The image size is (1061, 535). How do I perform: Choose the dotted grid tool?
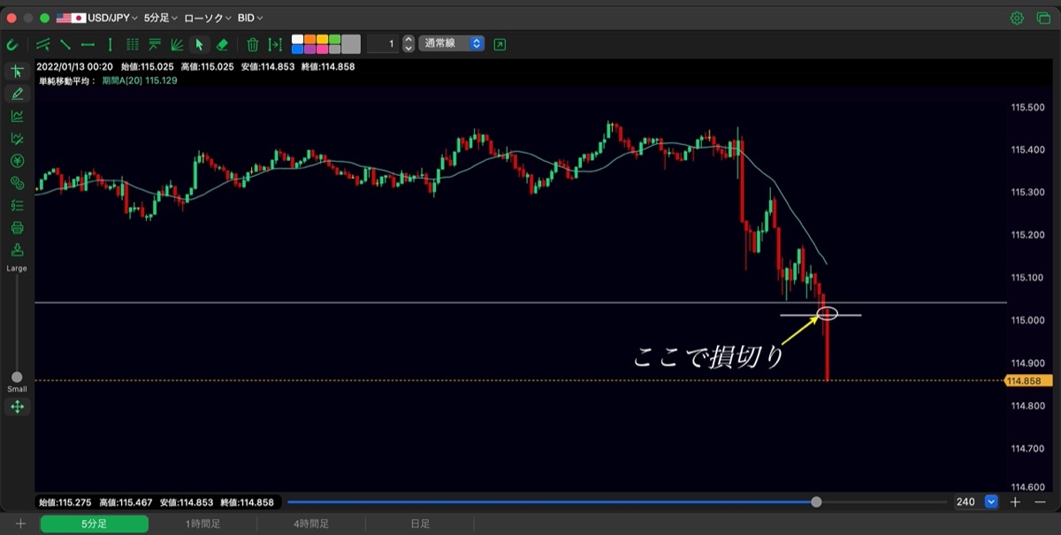click(x=133, y=44)
